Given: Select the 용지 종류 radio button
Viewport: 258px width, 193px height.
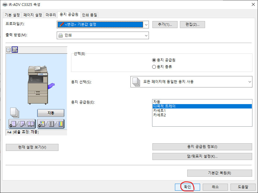Looking at the screenshot, I should (154, 67).
